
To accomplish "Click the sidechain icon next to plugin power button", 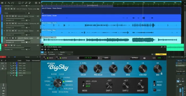I will pyautogui.click(x=45, y=52).
